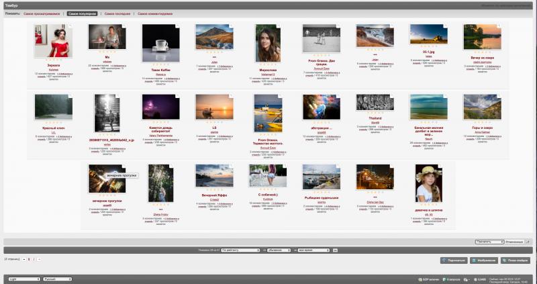Click the icon next to the запросов footer entry
Screen dimensions: 537x284
point(444,279)
